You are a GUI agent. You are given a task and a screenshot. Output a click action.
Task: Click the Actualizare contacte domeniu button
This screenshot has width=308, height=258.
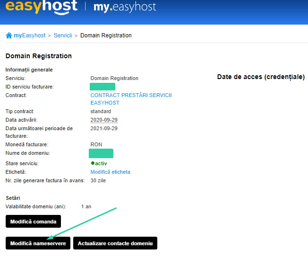click(x=115, y=243)
